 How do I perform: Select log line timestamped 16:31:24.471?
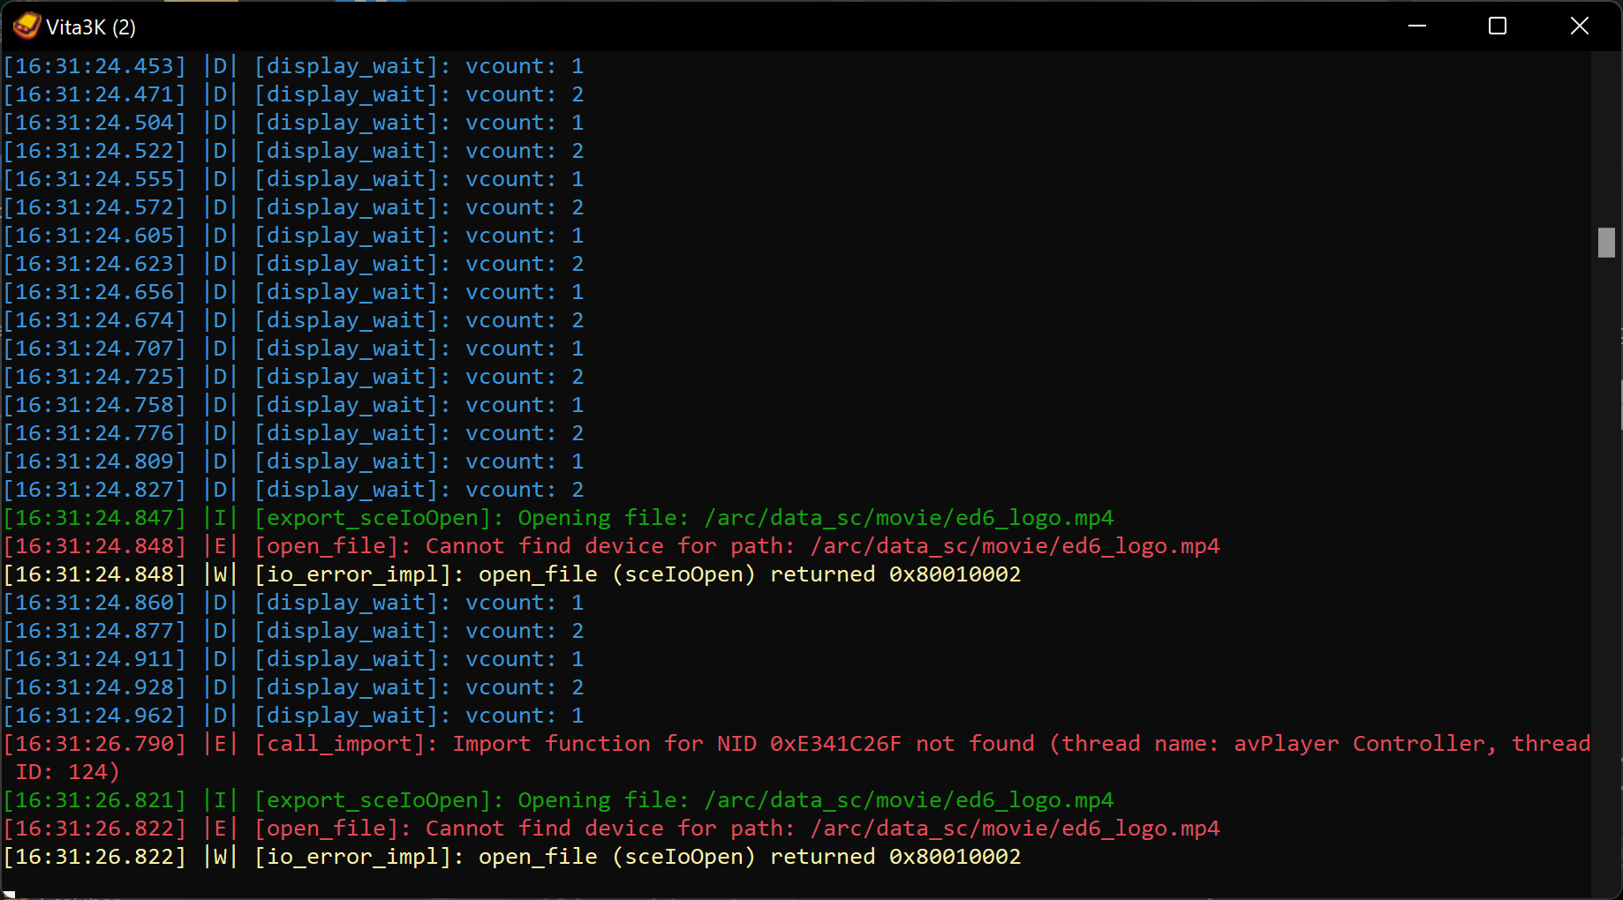294,94
